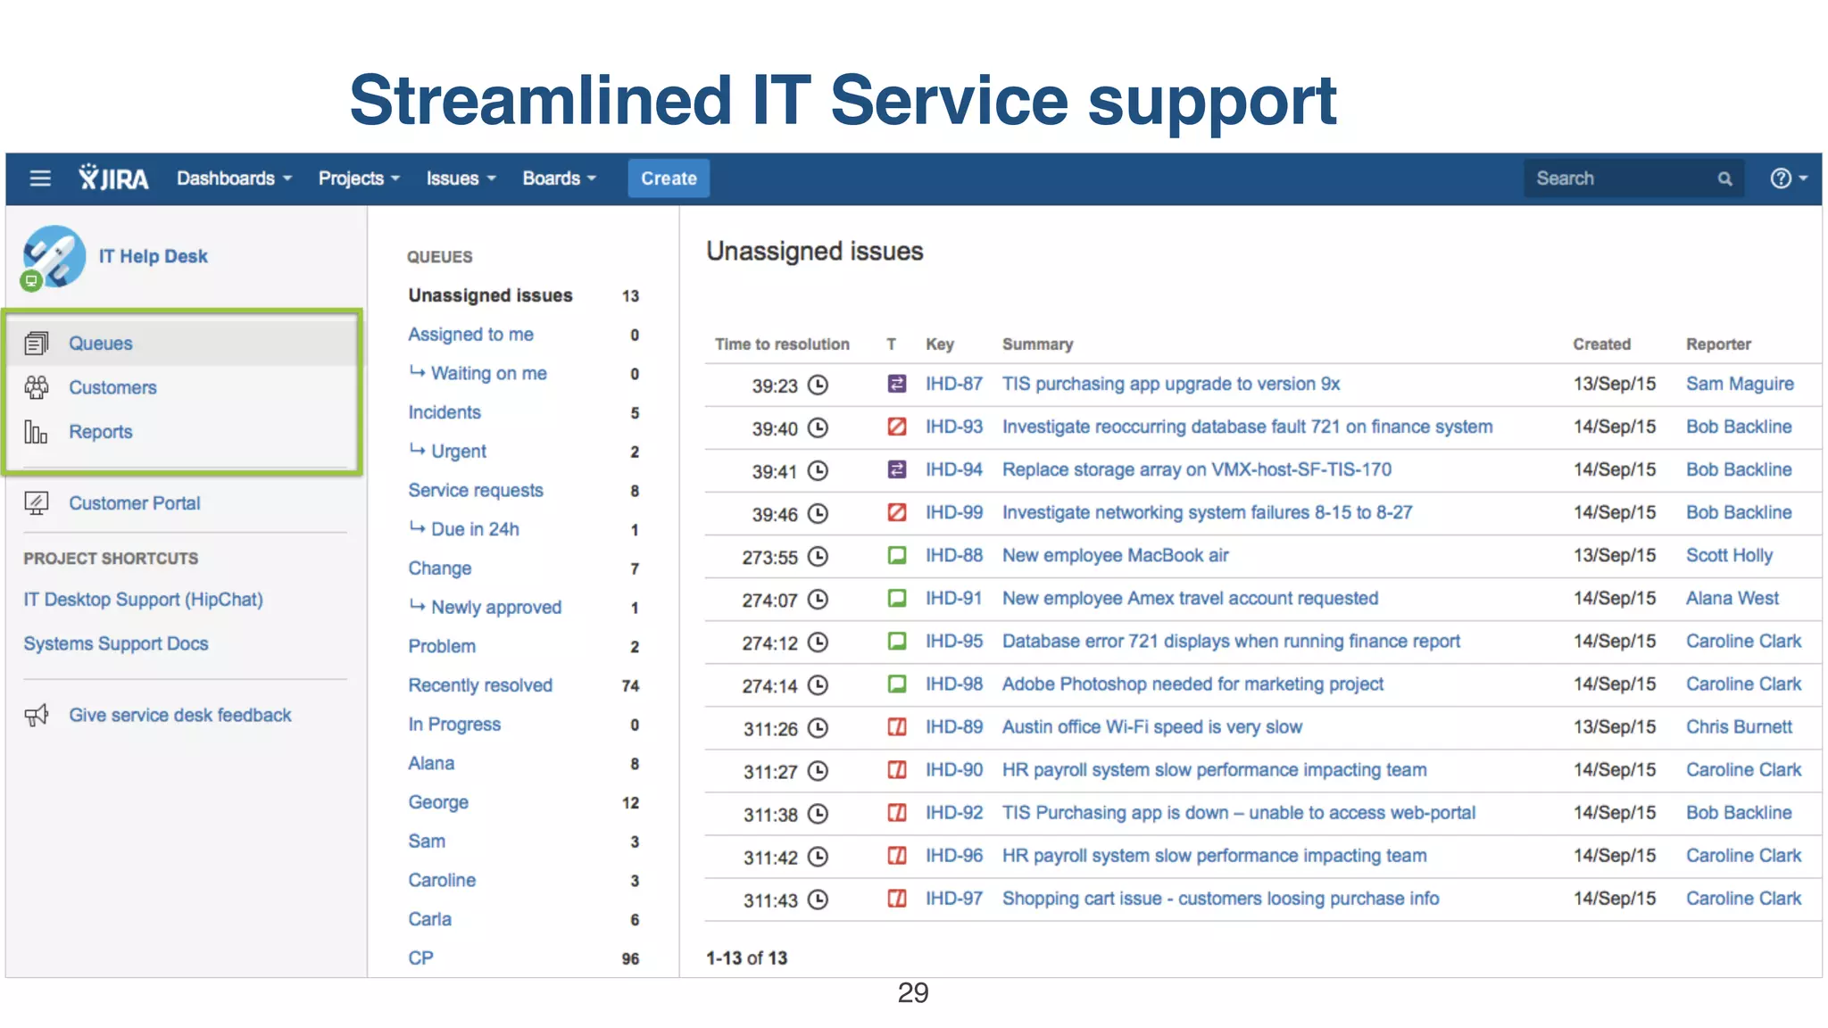The image size is (1828, 1028).
Task: Click the change type icon for IHD-87
Action: tap(897, 384)
